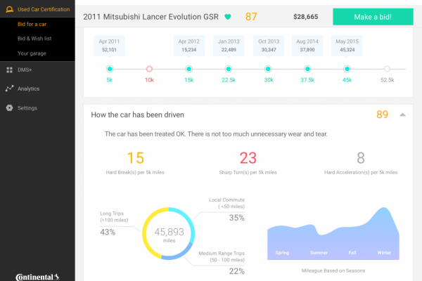Click the Medium Range Trips 22% label
Image resolution: width=422 pixels, height=281 pixels.
222,264
